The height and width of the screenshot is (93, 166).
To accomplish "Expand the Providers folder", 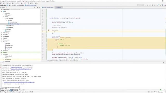I will click(3, 29).
